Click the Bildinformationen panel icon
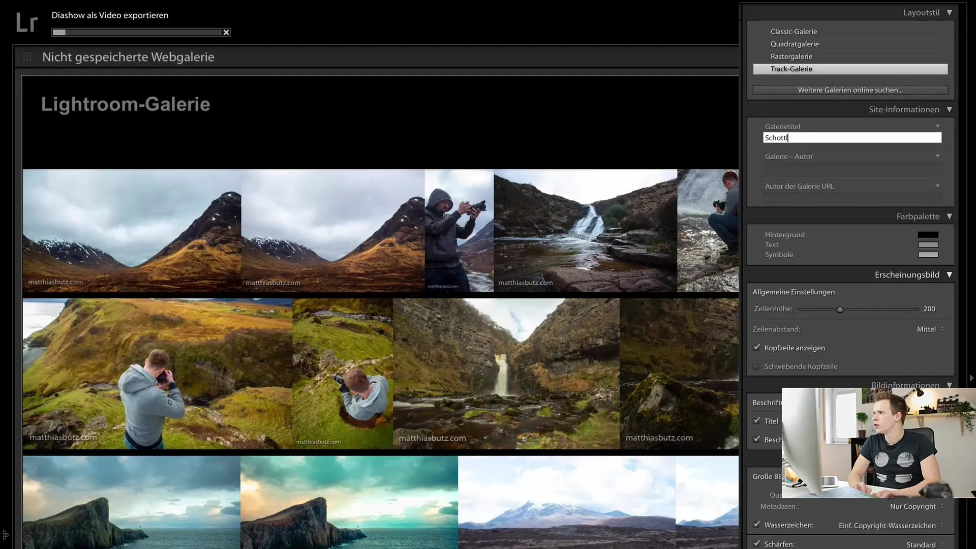Image resolution: width=976 pixels, height=549 pixels. pyautogui.click(x=951, y=385)
